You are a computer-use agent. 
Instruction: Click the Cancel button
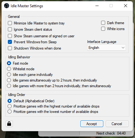pyautogui.click(x=117, y=124)
